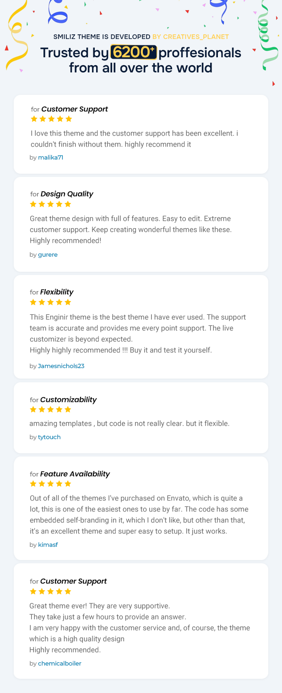This screenshot has height=693, width=282.
Task: Click fifth star in malika71's review
Action: click(69, 119)
